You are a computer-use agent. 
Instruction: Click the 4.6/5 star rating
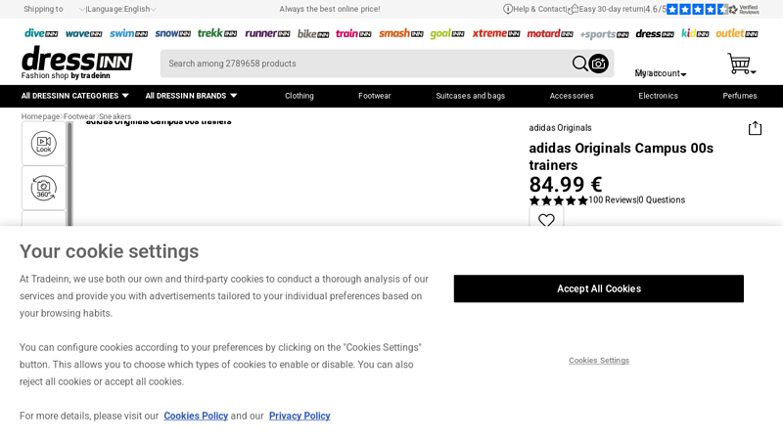(687, 9)
